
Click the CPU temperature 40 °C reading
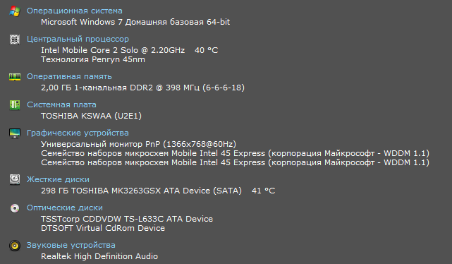click(x=206, y=50)
